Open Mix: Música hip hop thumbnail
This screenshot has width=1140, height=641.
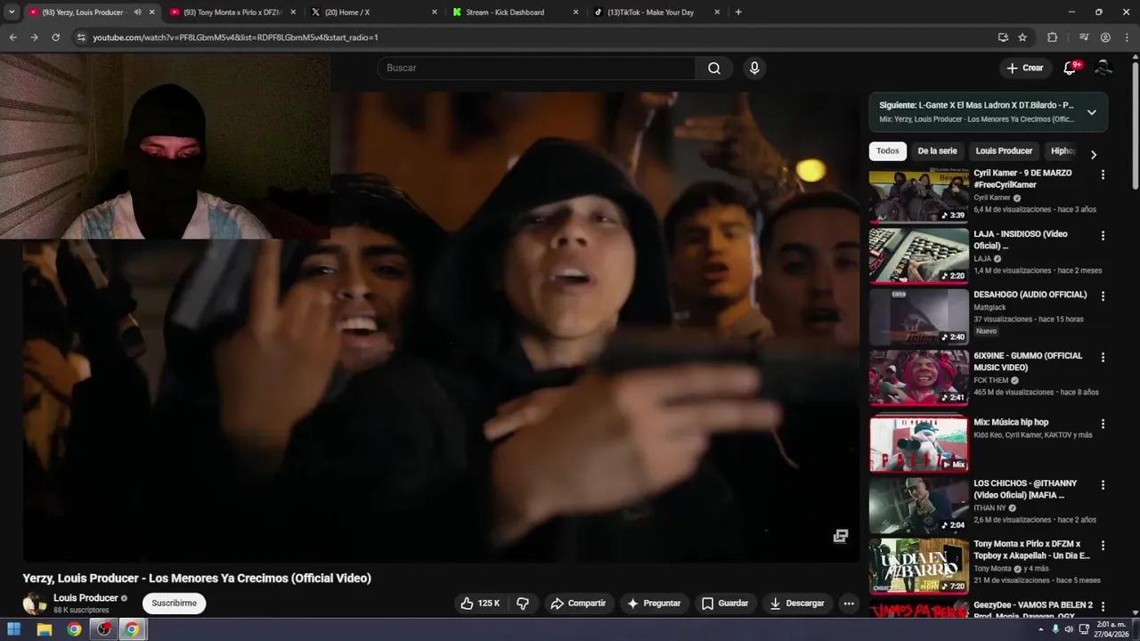click(918, 443)
